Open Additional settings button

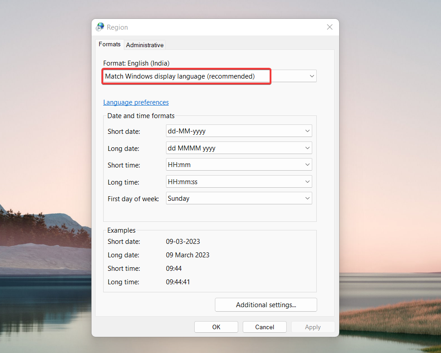266,305
